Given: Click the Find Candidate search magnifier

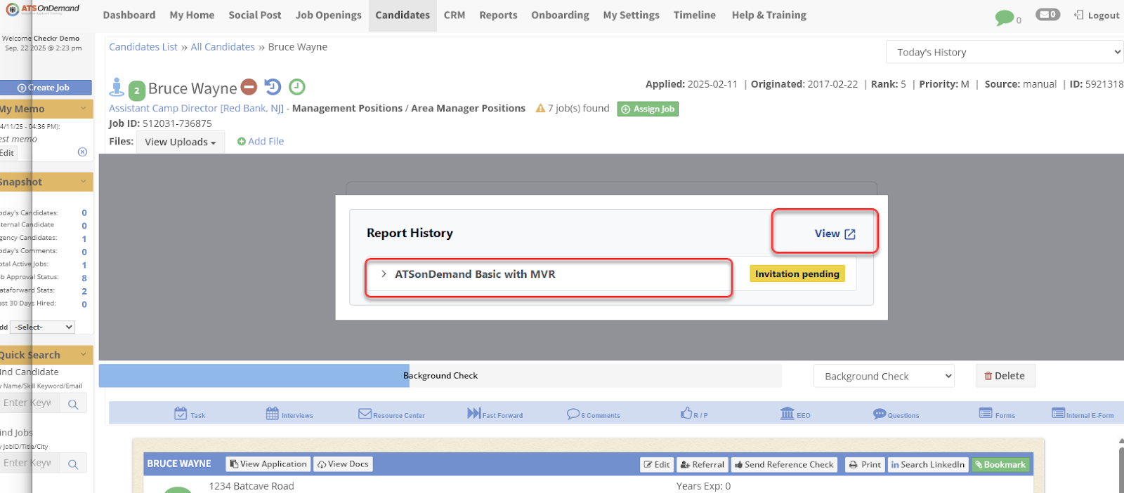Looking at the screenshot, I should click(73, 404).
